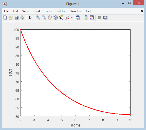This screenshot has height=130, width=146.
Task: Click the Link Plot icon
Action: pos(78,17)
